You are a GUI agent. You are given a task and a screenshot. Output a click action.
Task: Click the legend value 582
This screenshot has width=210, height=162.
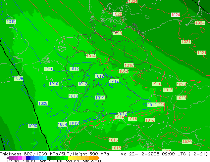(86, 161)
